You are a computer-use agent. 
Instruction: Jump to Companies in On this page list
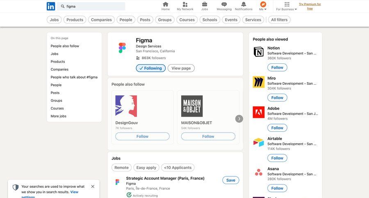tap(59, 69)
